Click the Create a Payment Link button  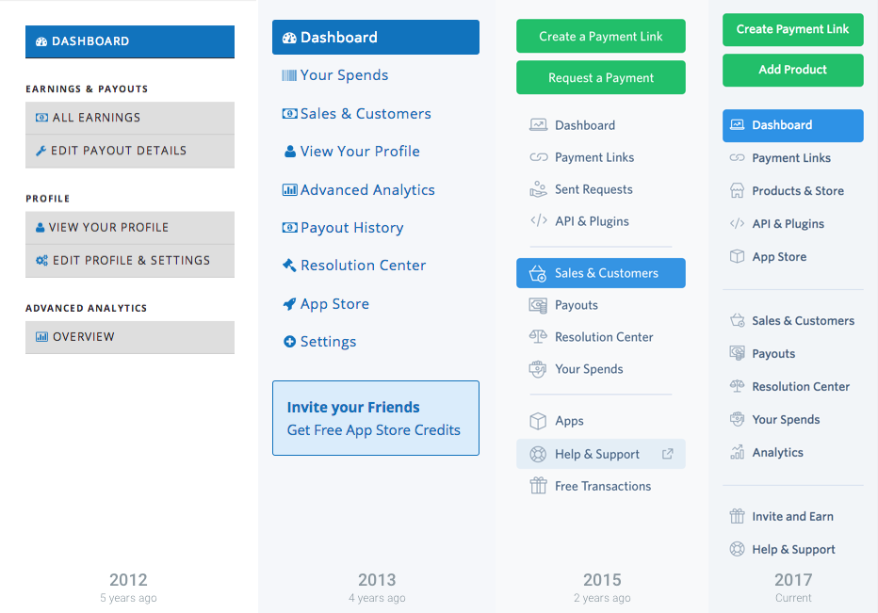[600, 36]
